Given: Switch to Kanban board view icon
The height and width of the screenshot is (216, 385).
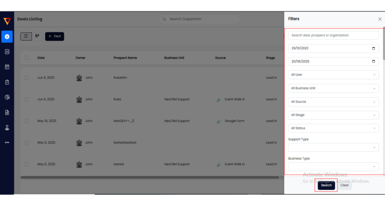Looking at the screenshot, I should click(37, 36).
